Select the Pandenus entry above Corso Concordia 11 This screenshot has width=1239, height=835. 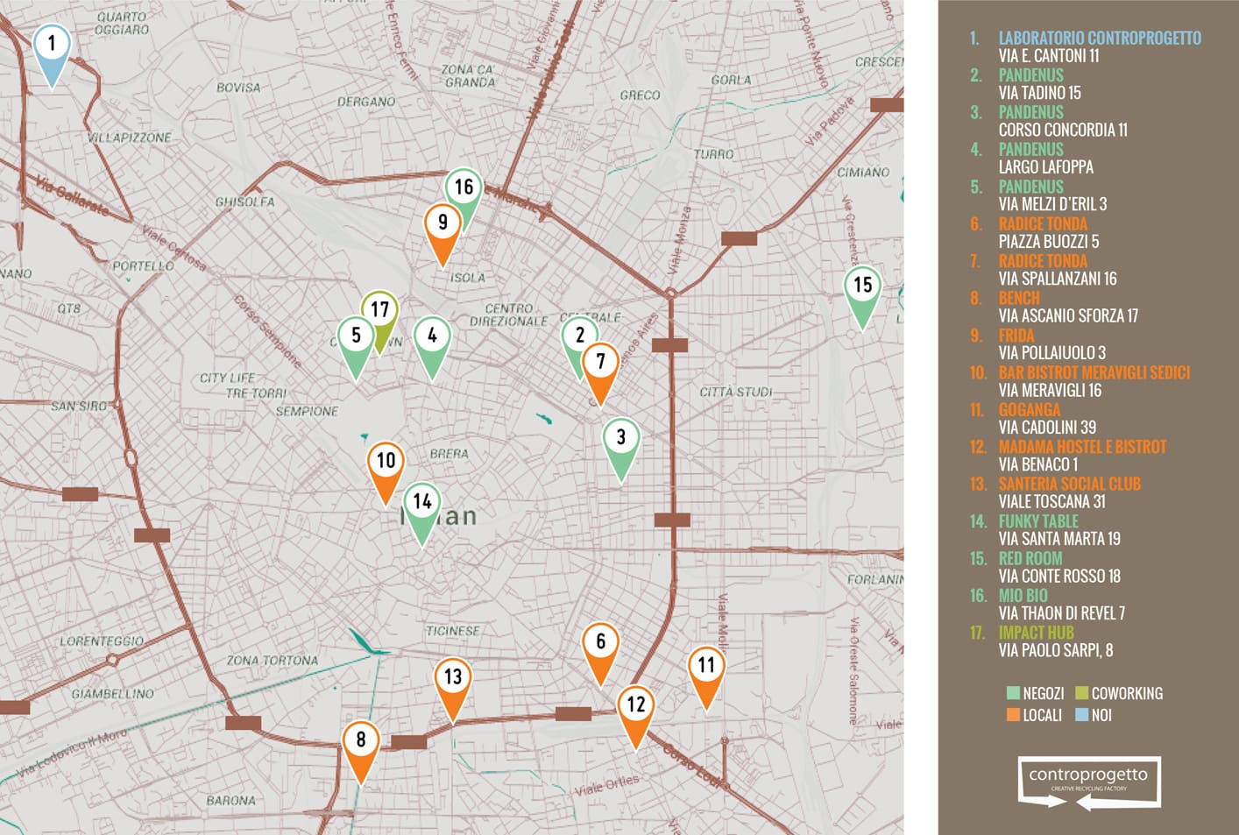[x=1031, y=112]
